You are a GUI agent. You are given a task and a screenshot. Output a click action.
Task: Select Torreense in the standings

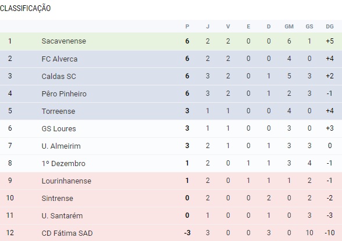coord(58,111)
